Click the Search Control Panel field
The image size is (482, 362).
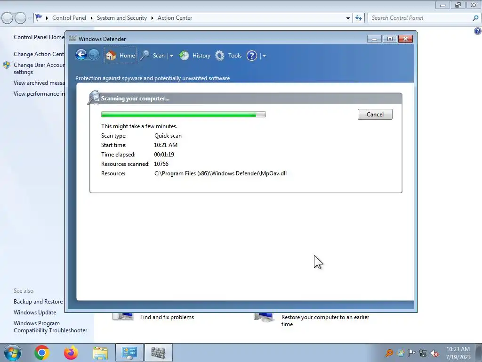420,18
